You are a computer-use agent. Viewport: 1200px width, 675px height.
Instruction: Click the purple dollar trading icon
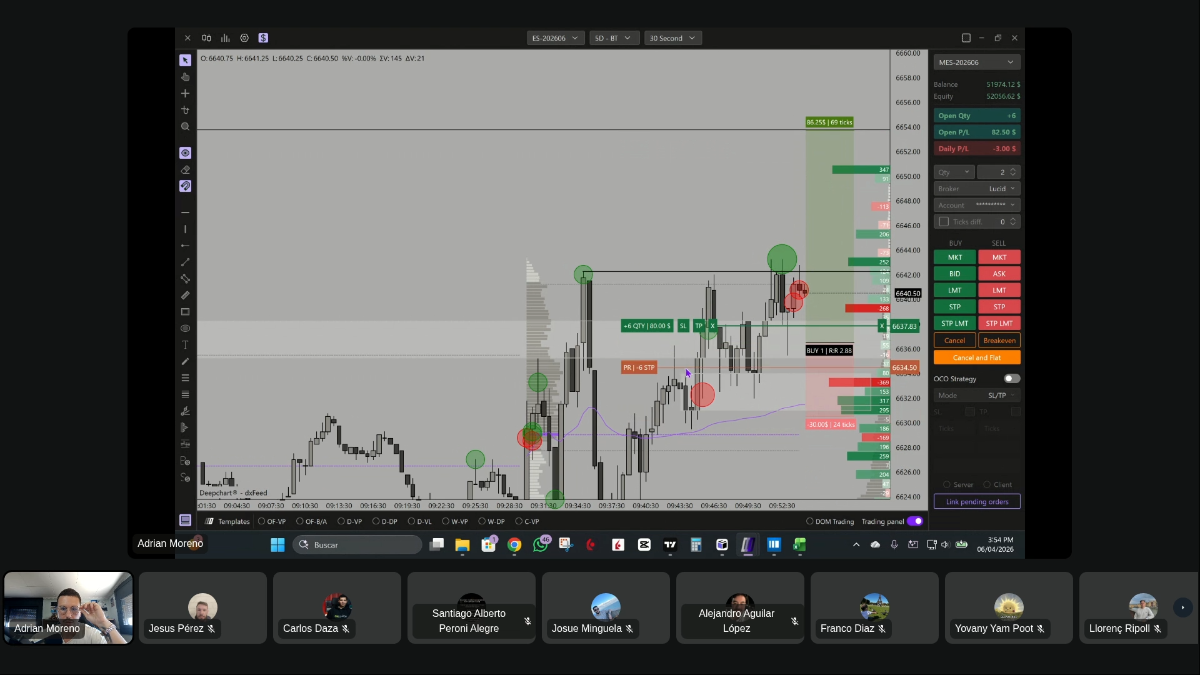[x=263, y=38]
